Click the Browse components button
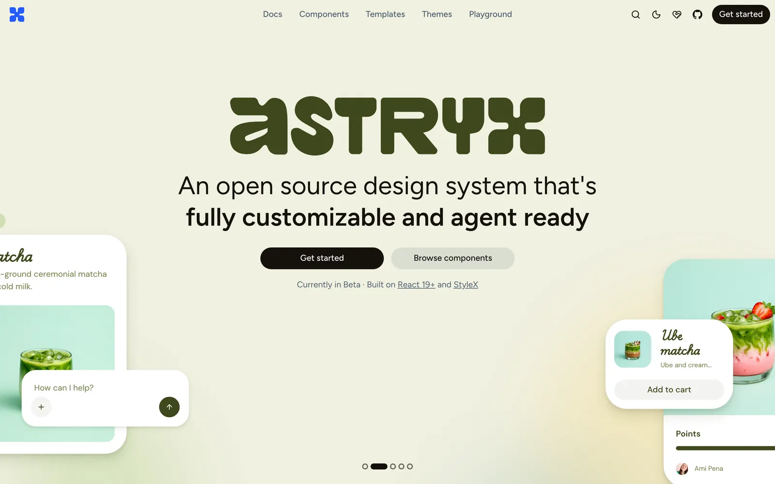Image resolution: width=775 pixels, height=484 pixels. tap(453, 258)
